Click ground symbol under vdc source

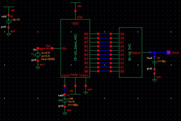[9, 35]
